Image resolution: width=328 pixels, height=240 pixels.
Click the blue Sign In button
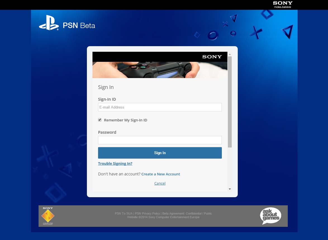[x=160, y=153]
